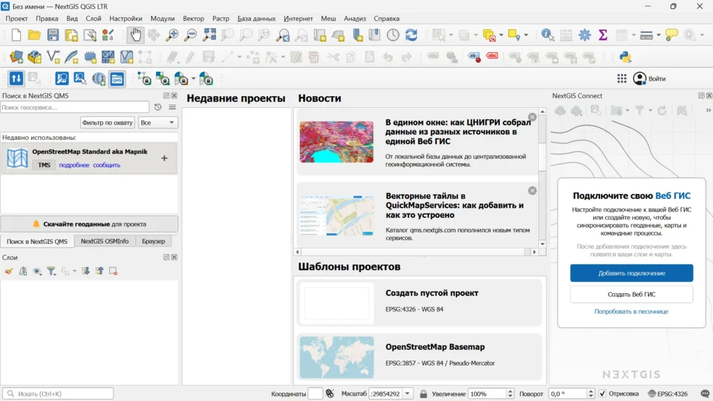This screenshot has height=401, width=713.
Task: Expand the measure tool dropdown arrow
Action: [x=658, y=35]
